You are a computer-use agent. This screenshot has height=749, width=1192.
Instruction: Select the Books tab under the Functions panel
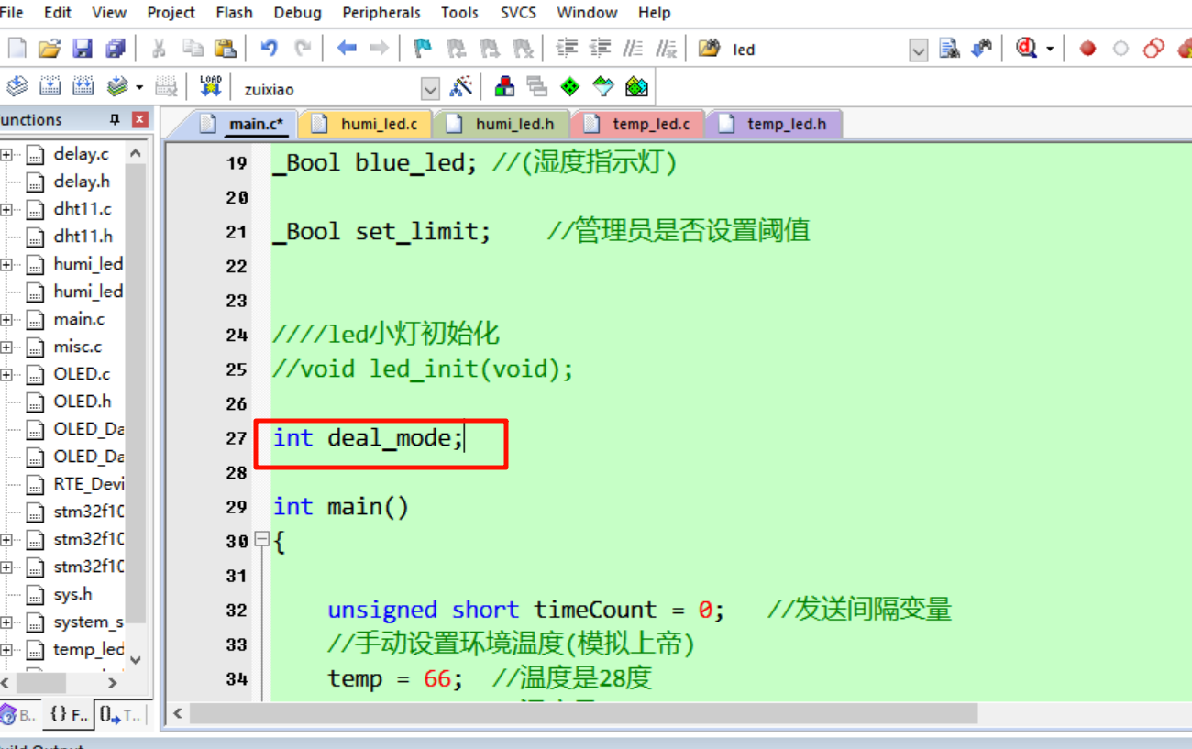coord(19,714)
